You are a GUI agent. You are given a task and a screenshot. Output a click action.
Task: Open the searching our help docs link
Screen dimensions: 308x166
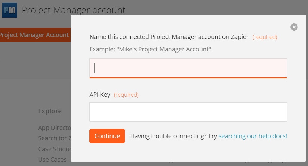(x=253, y=136)
